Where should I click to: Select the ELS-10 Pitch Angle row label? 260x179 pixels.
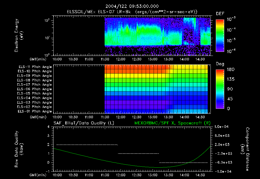click(x=35, y=71)
